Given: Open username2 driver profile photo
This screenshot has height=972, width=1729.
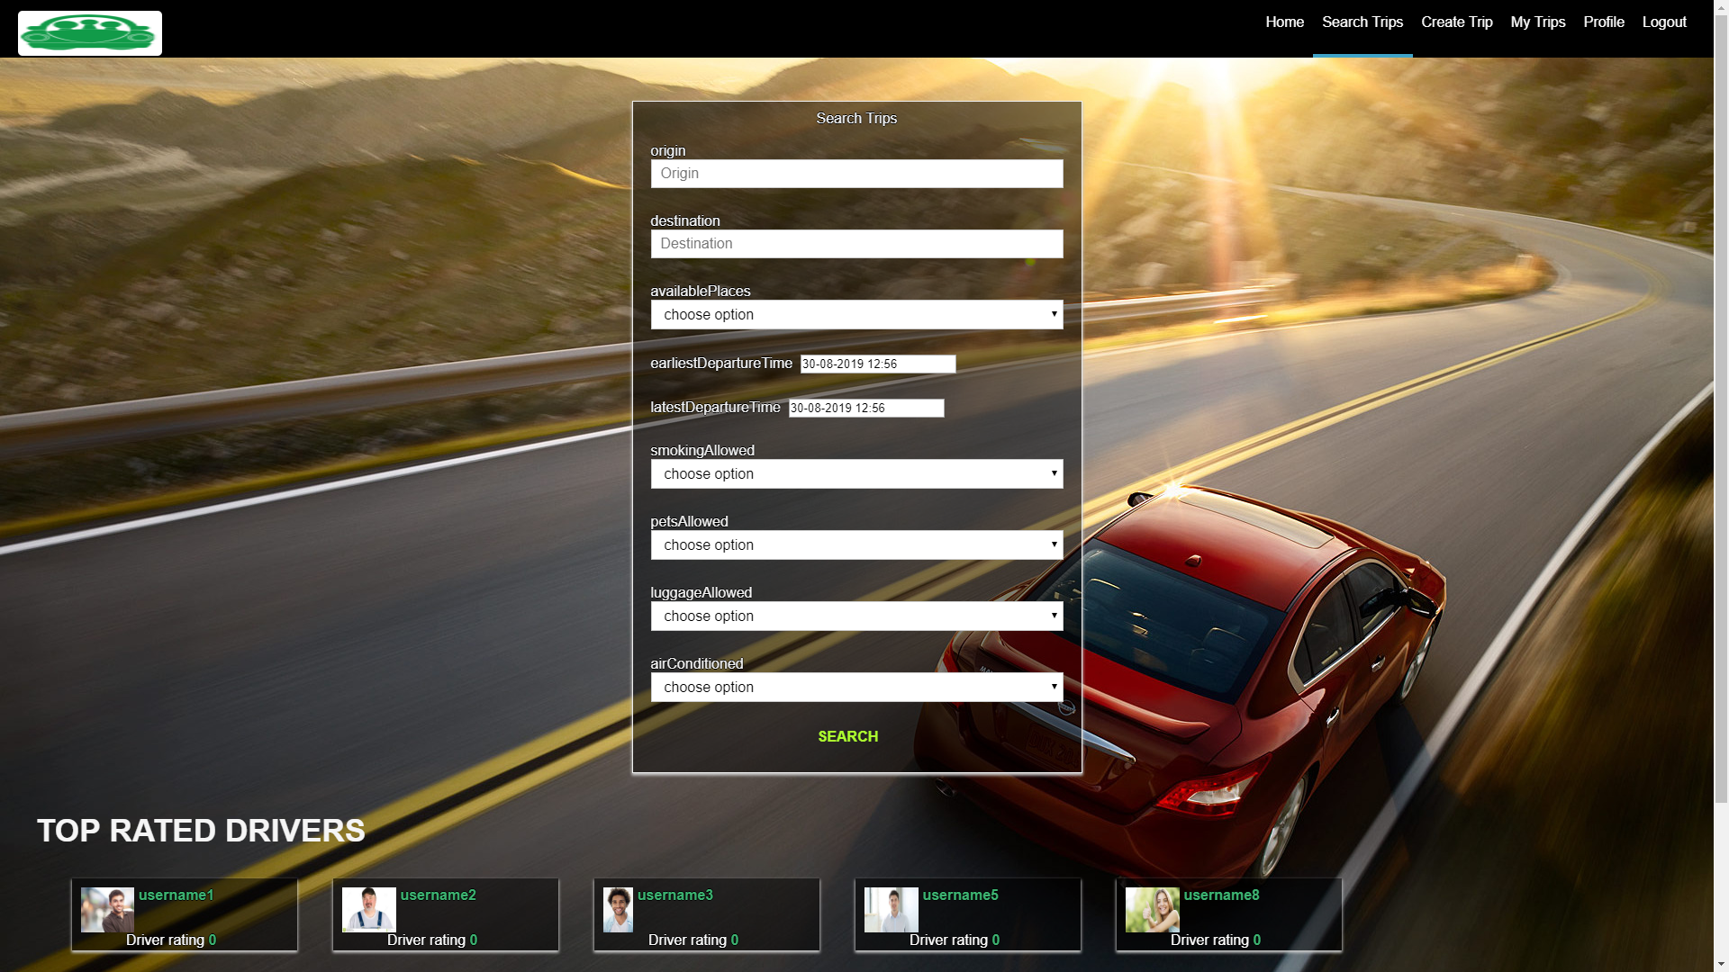Looking at the screenshot, I should [368, 910].
